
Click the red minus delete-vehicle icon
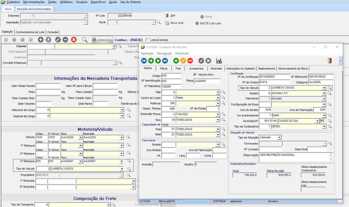point(190,61)
